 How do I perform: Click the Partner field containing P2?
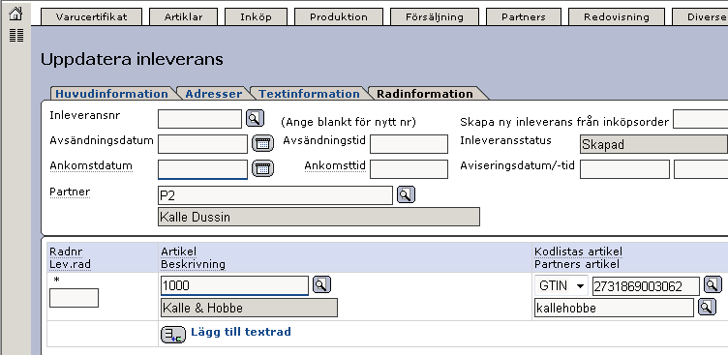click(x=275, y=195)
